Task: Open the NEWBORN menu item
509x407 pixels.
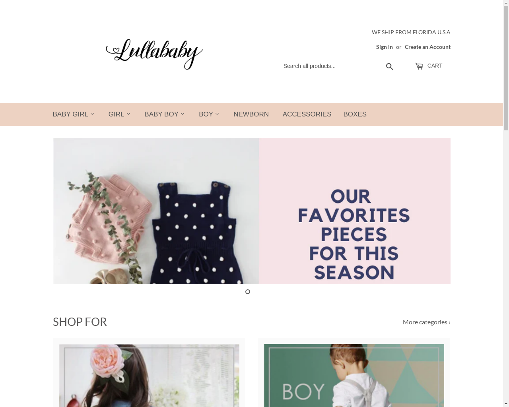Action: (251, 114)
